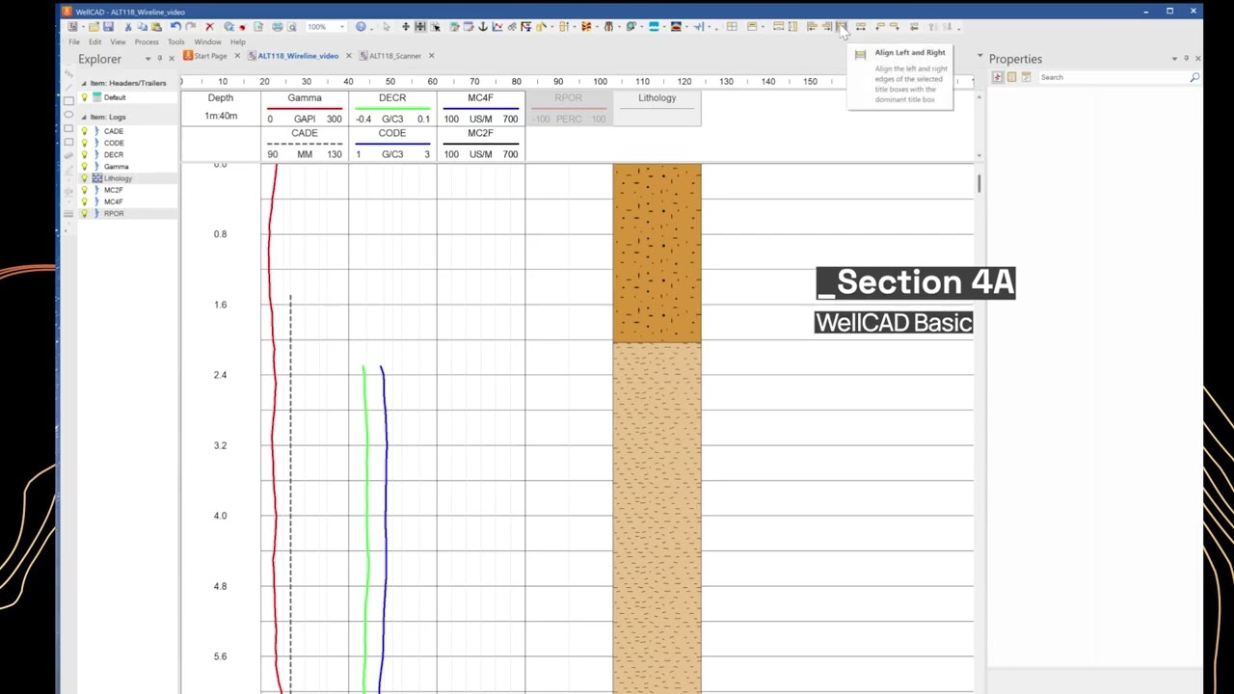Viewport: 1234px width, 694px height.
Task: Click the Paste clipboard icon
Action: pos(156,27)
